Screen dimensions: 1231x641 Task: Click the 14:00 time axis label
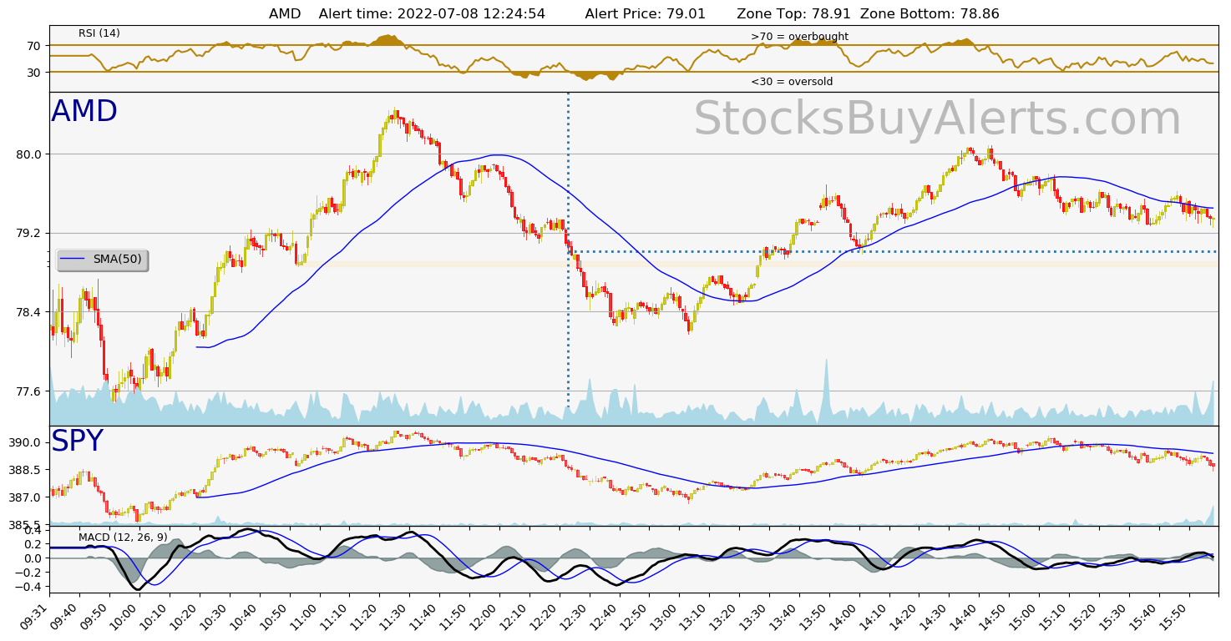(844, 616)
